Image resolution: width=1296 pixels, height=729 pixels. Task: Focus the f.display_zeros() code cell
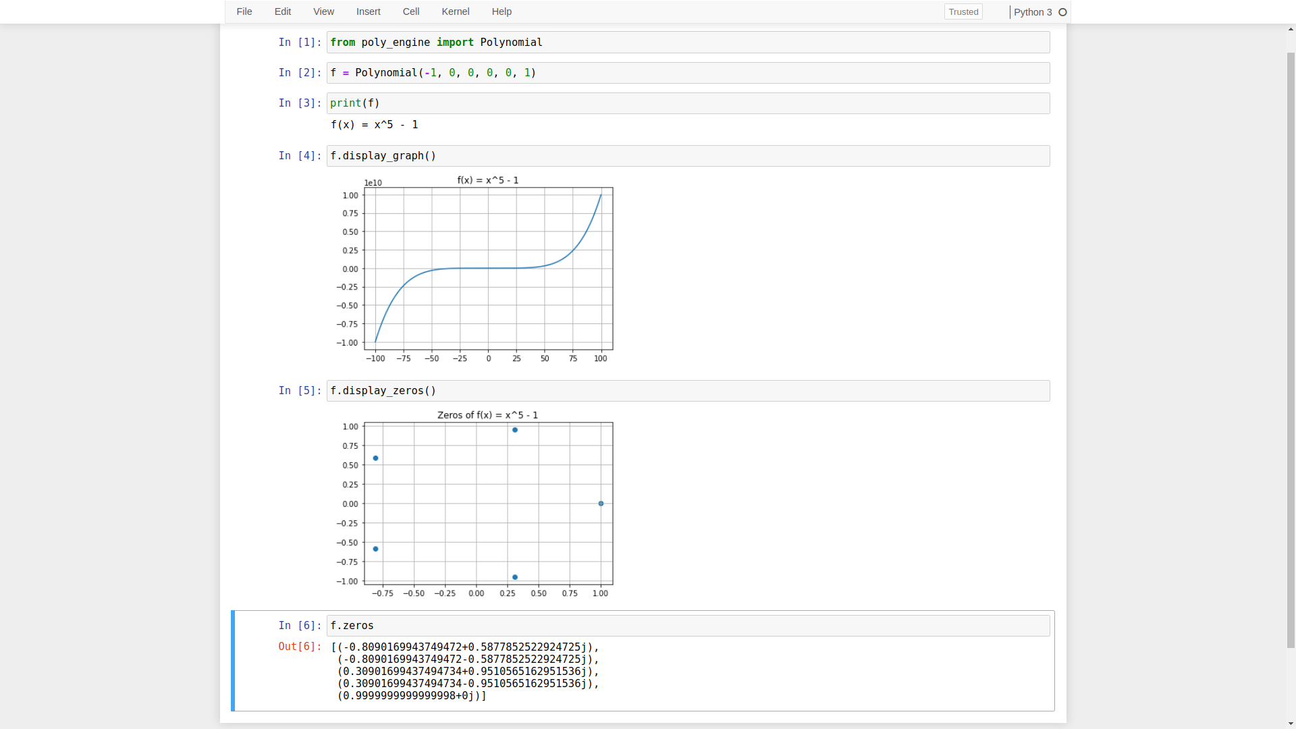click(x=688, y=391)
